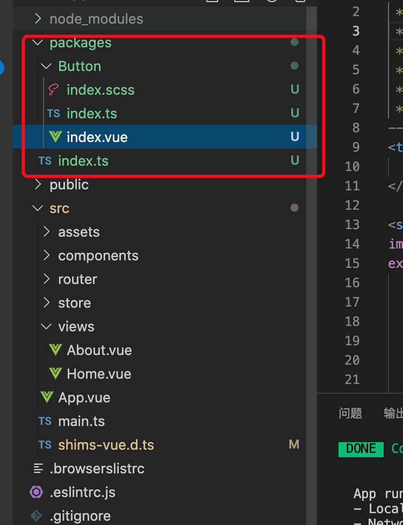Collapse the packages folder chevron
The image size is (403, 525).
[x=38, y=42]
